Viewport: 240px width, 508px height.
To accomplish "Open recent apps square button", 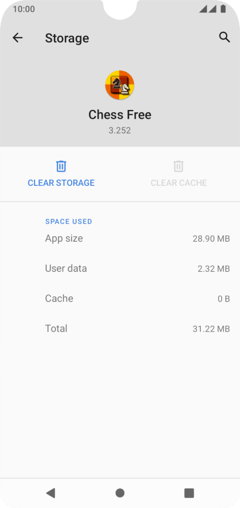I will click(x=189, y=493).
